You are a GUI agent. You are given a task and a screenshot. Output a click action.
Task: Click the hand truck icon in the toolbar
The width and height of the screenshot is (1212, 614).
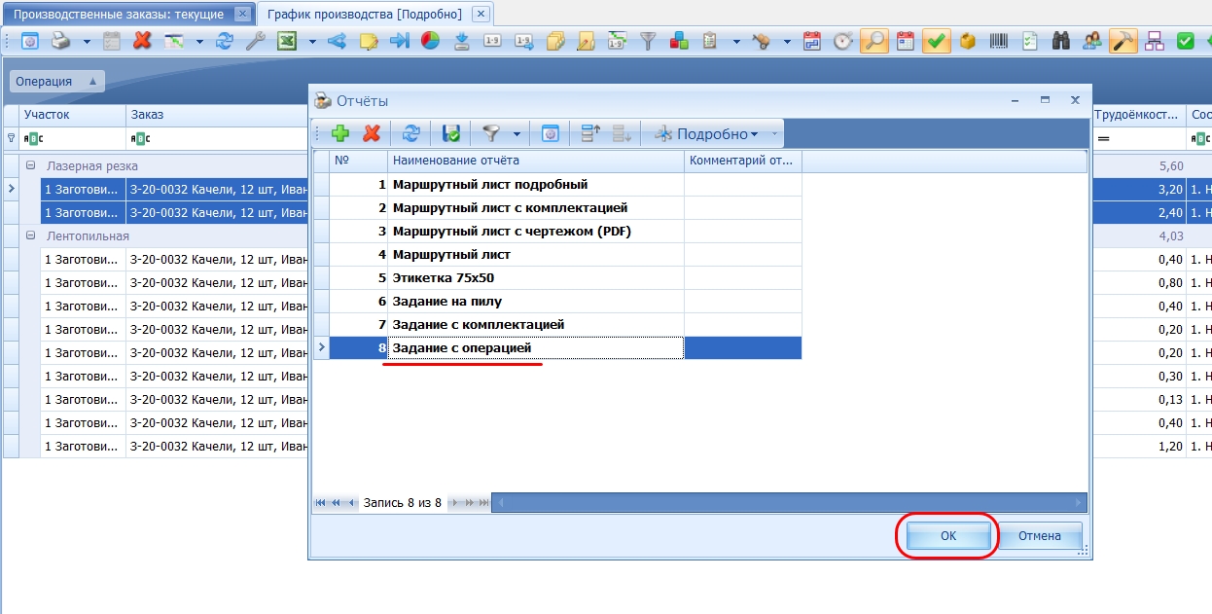tap(762, 41)
